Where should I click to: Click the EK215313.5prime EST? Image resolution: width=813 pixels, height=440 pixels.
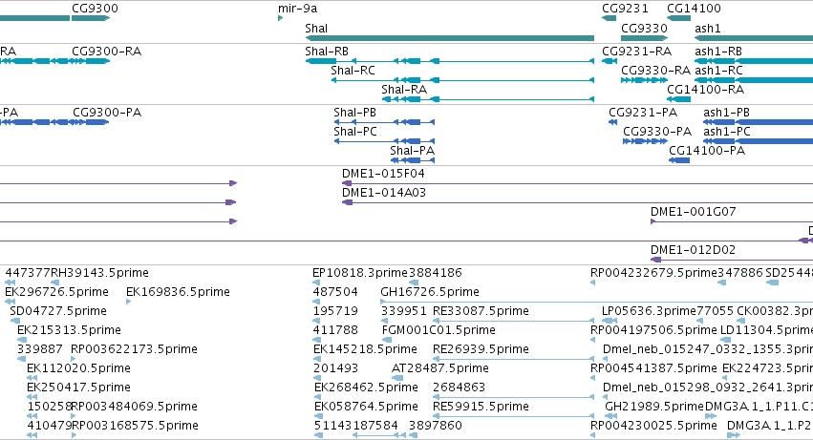(x=22, y=340)
